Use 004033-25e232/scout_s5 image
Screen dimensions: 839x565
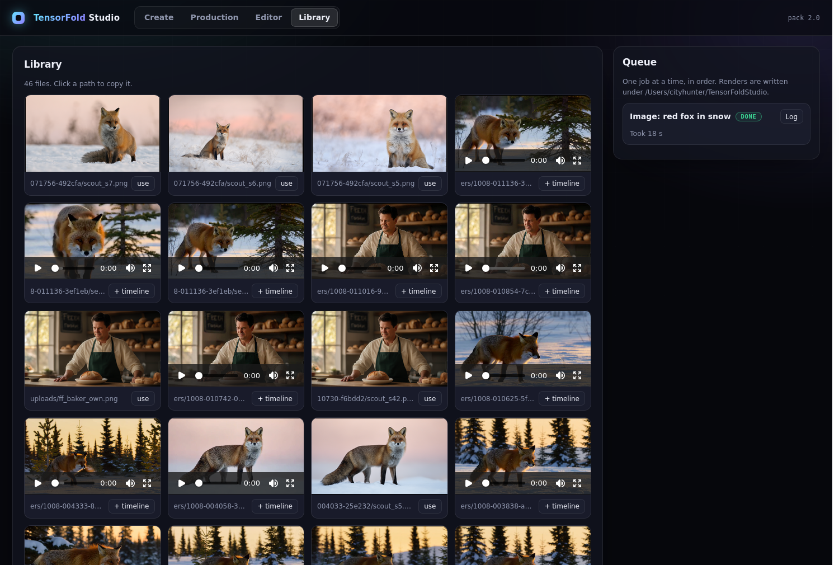(430, 506)
